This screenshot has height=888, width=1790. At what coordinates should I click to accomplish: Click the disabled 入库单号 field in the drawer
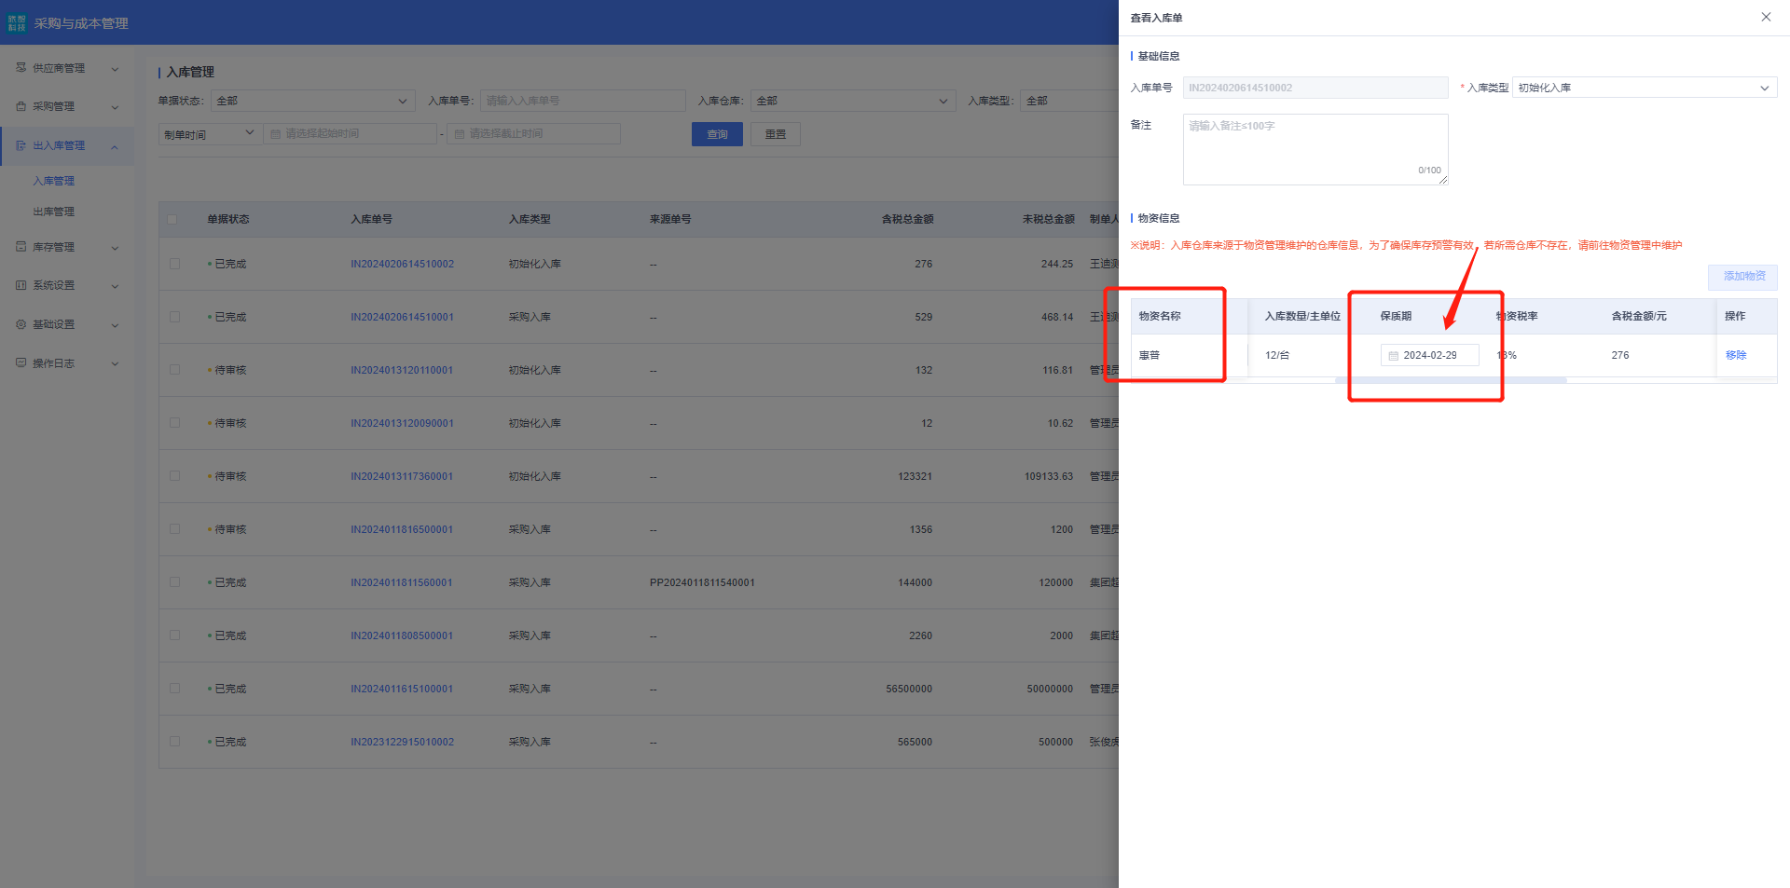click(1315, 88)
